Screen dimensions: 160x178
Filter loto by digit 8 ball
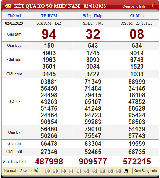coord(111,171)
